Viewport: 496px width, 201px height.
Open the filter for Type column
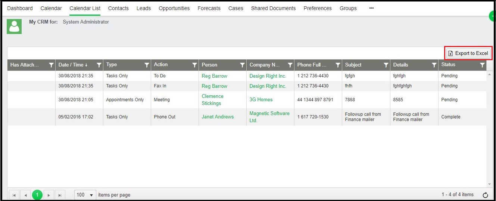point(147,65)
